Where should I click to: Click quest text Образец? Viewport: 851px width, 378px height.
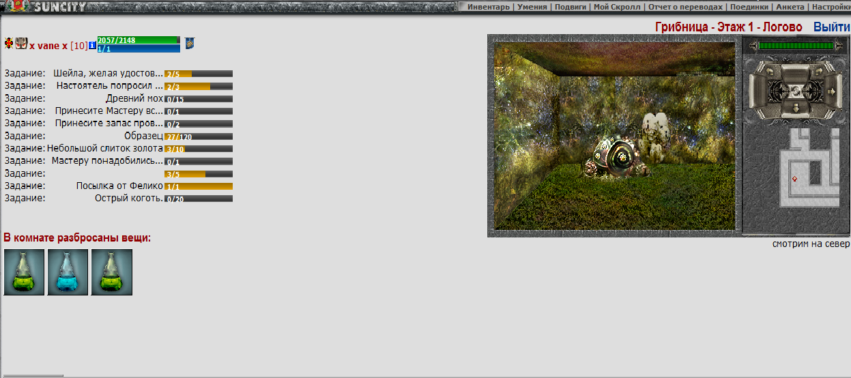pyautogui.click(x=143, y=136)
